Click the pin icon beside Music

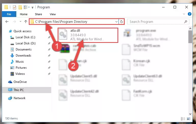click(49, 62)
